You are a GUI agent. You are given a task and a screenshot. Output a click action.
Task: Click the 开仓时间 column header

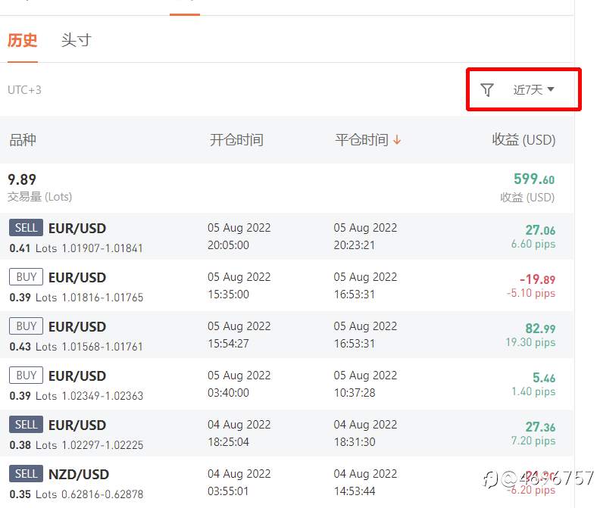coord(236,140)
